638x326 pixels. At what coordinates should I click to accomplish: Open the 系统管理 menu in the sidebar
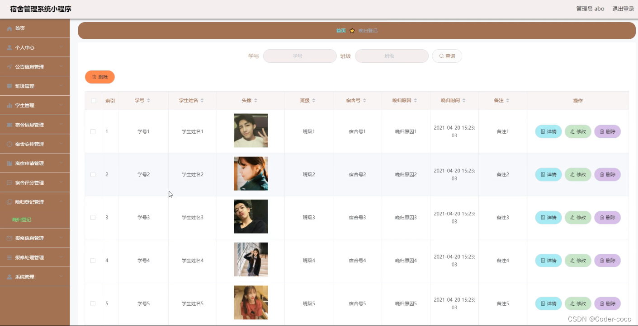pos(35,277)
